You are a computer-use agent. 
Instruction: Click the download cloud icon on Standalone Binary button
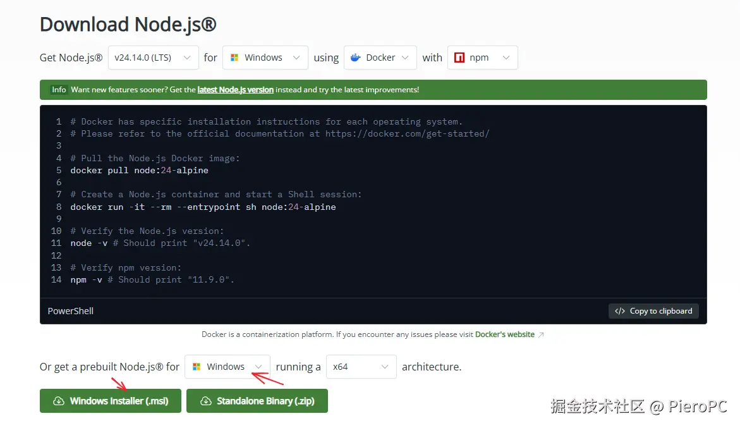pos(206,401)
